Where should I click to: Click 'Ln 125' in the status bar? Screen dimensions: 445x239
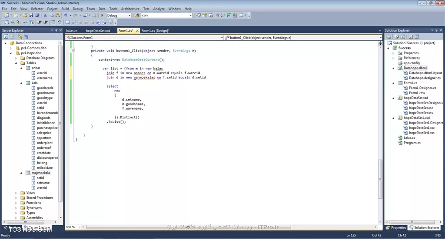coord(351,236)
